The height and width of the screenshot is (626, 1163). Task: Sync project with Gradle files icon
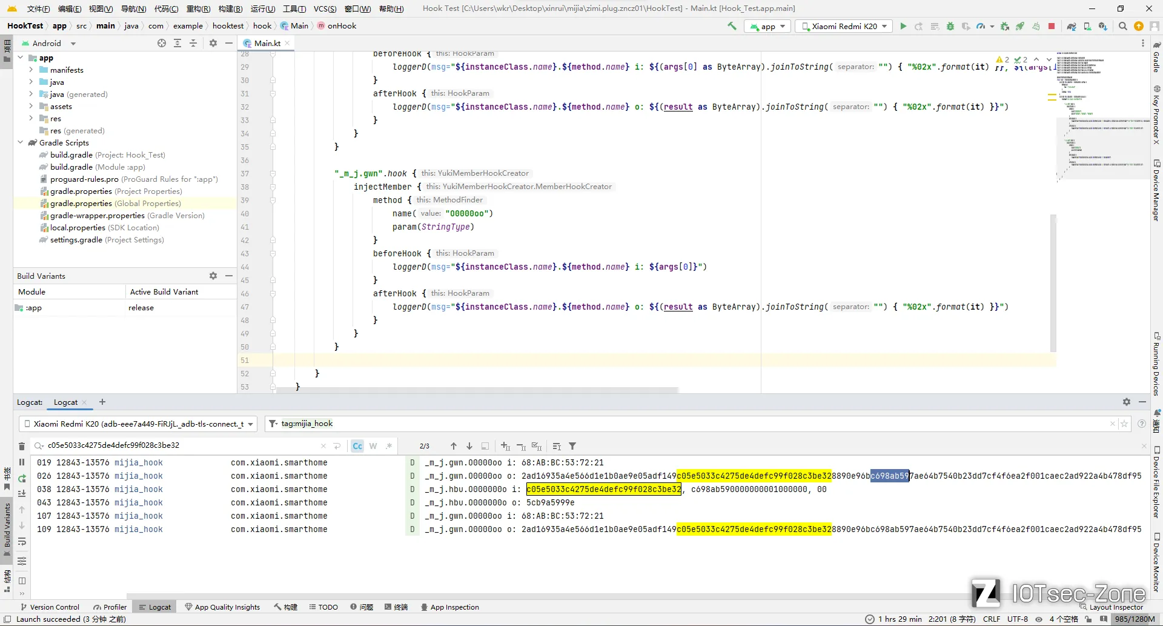pyautogui.click(x=1072, y=26)
